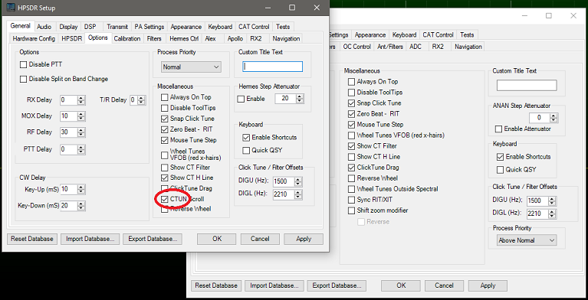Open Process Priority Normal dropdown

pos(191,67)
